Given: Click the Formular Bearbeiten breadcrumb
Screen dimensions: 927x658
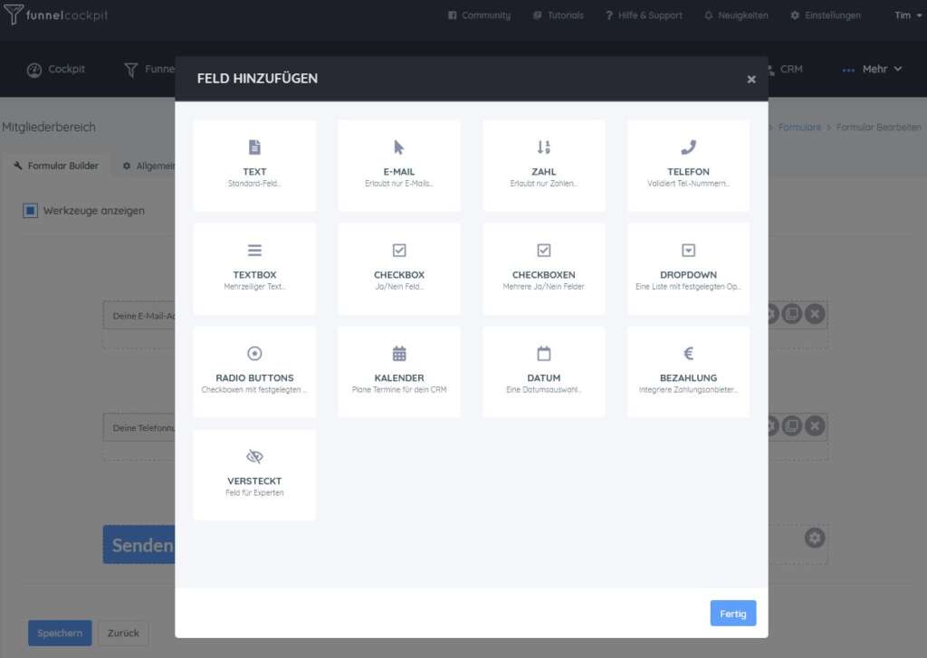Looking at the screenshot, I should click(x=878, y=127).
